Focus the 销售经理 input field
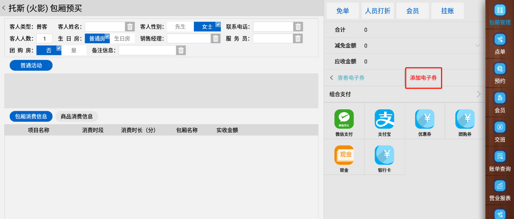The height and width of the screenshot is (219, 514). 189,39
